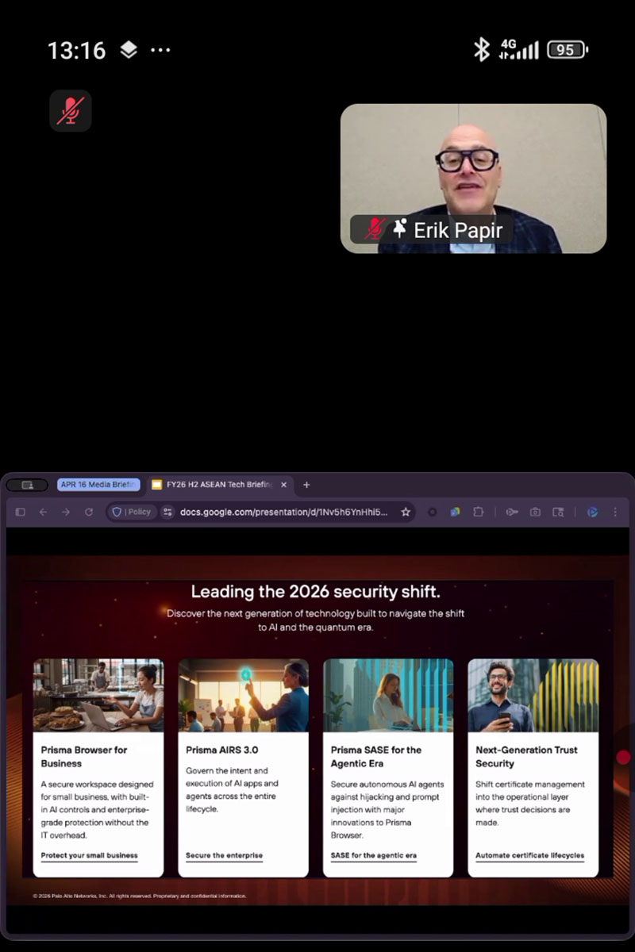Bookmark the page with the star icon
This screenshot has height=952, width=635.
pyautogui.click(x=406, y=512)
